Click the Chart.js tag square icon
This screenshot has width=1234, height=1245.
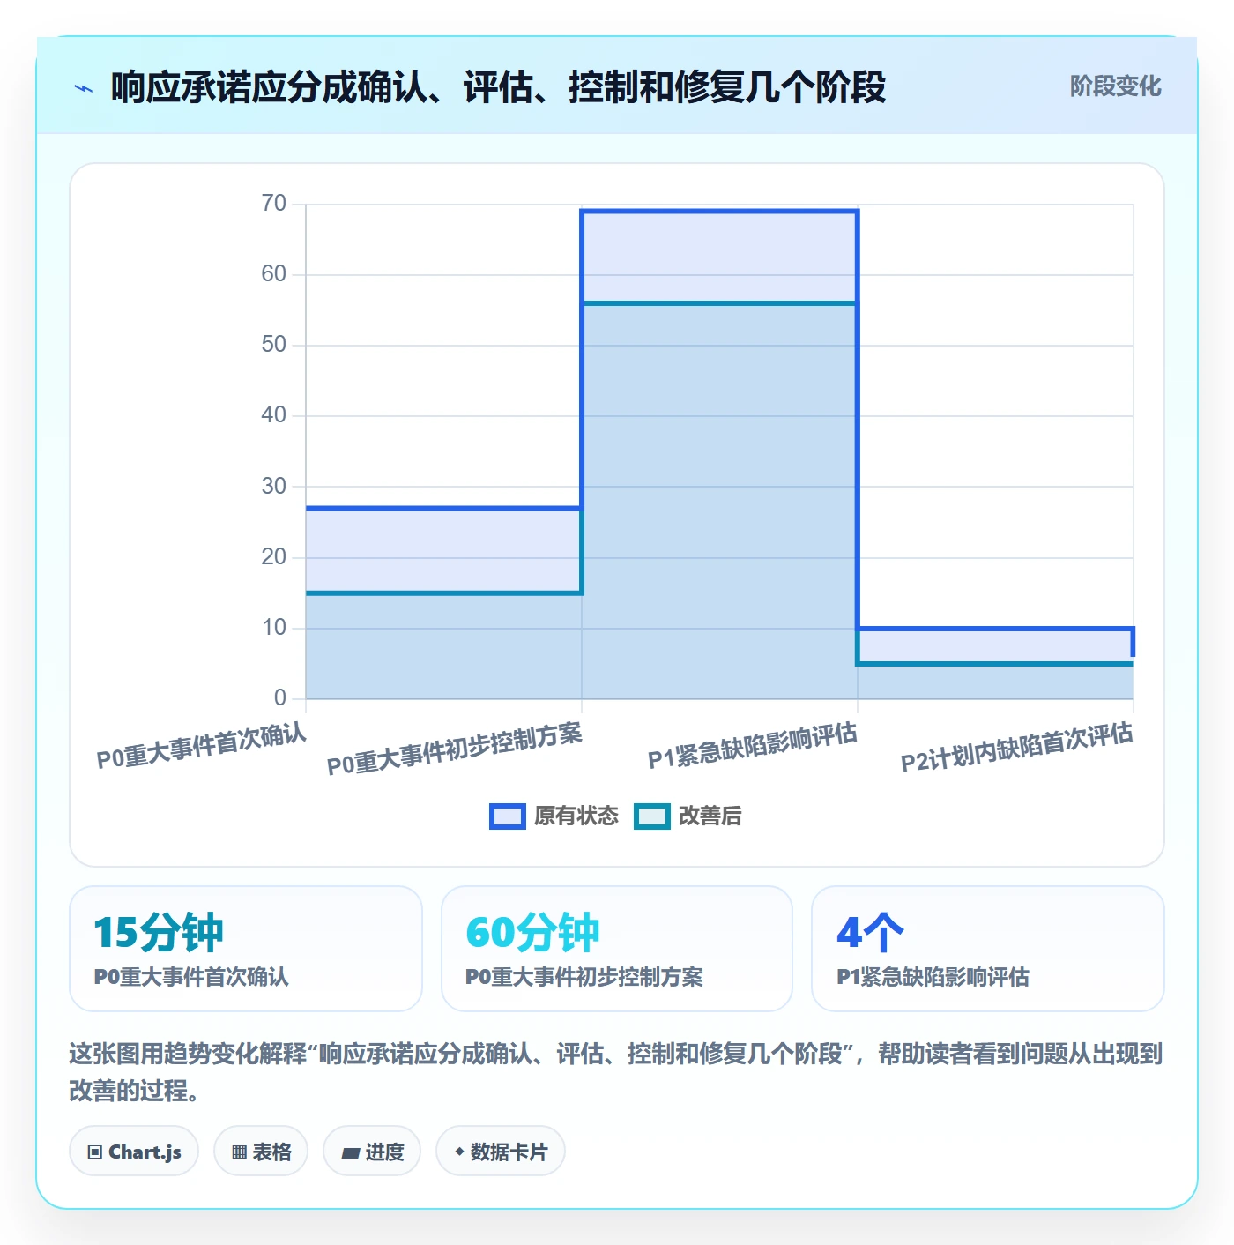click(95, 1152)
